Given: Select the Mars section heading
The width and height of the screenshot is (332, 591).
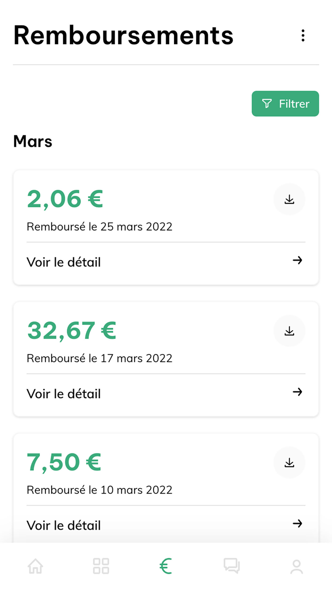Looking at the screenshot, I should pos(32,141).
